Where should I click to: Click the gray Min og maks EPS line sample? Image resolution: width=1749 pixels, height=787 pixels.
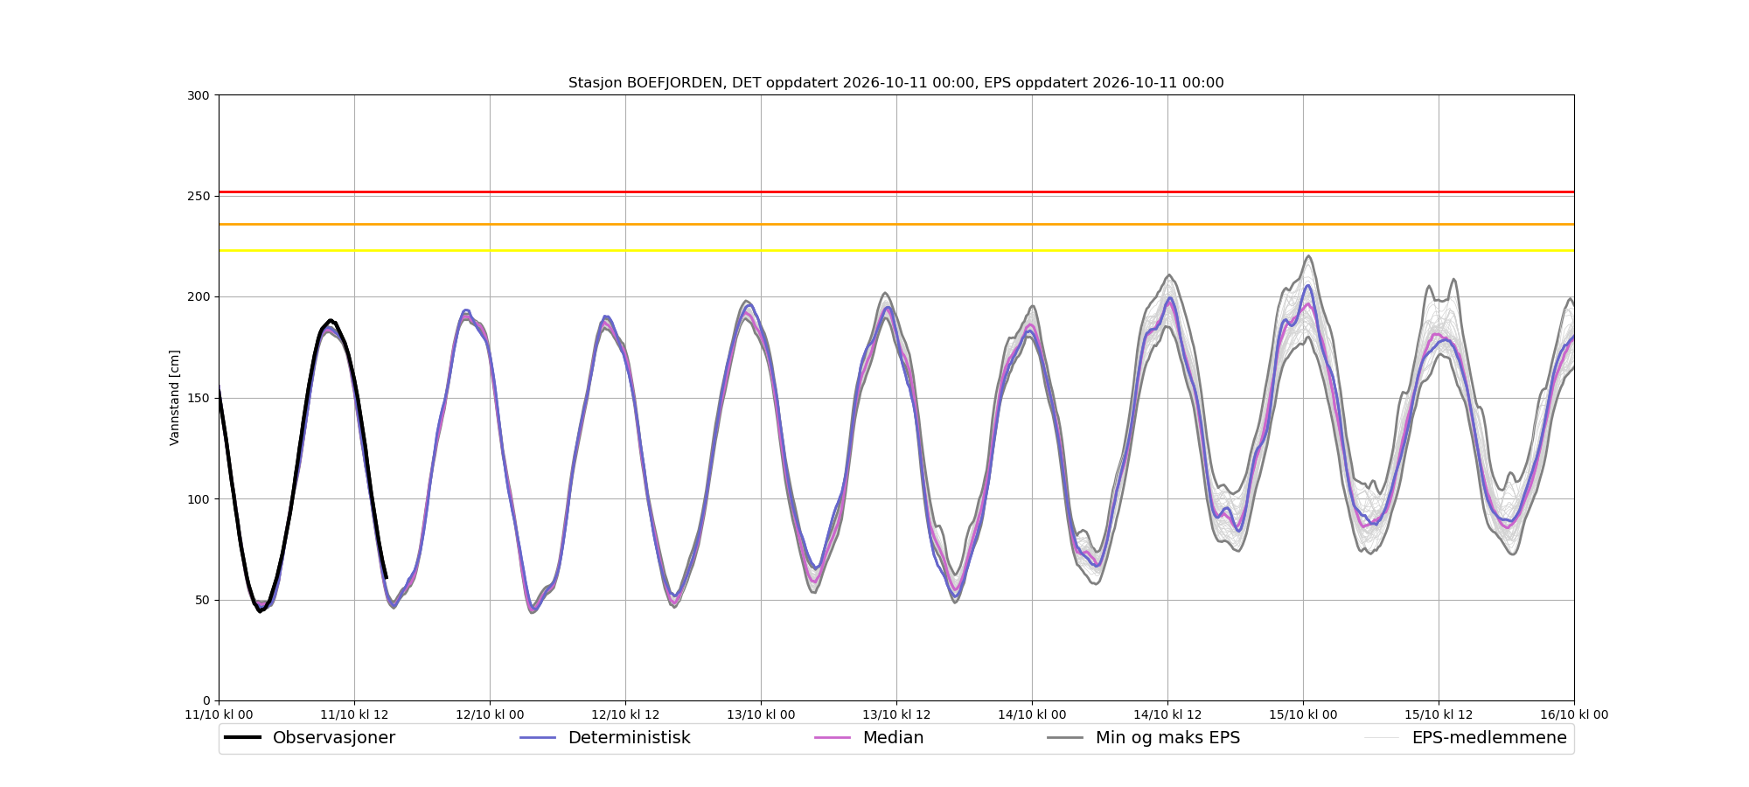(x=1065, y=738)
